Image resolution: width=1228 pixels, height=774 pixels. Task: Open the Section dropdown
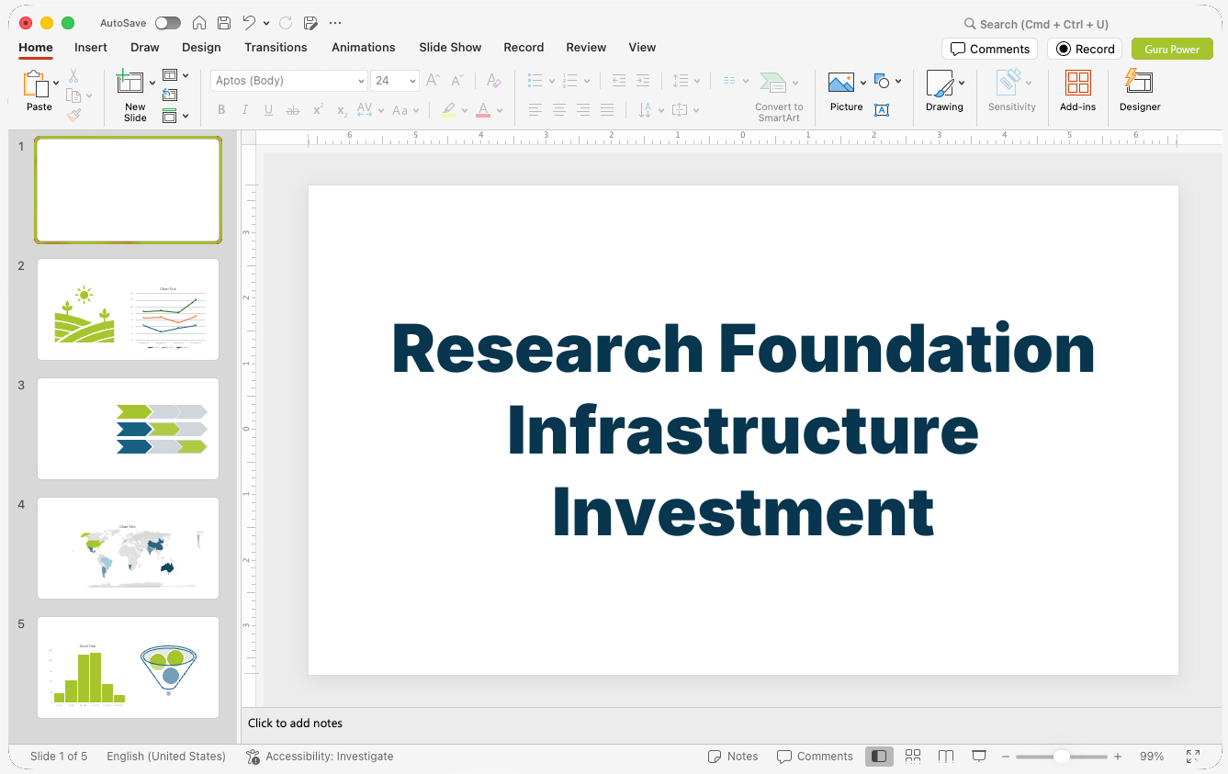pyautogui.click(x=175, y=116)
